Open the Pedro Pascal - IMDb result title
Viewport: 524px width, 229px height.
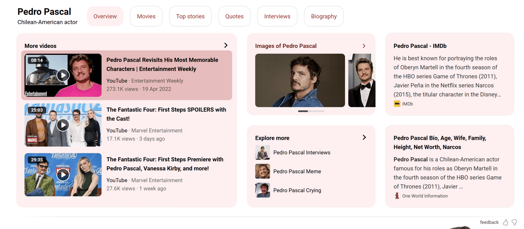(420, 46)
